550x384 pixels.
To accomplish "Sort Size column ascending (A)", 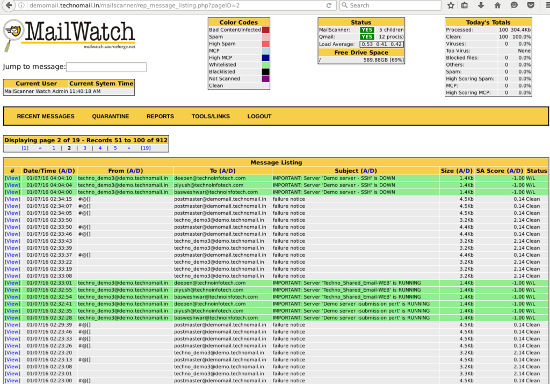I will [x=460, y=171].
